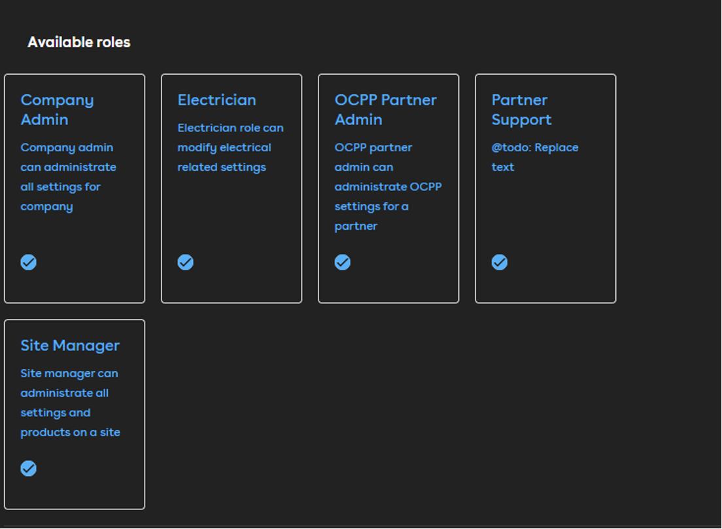
Task: Open the OCPP Partner Admin title
Action: tap(385, 109)
